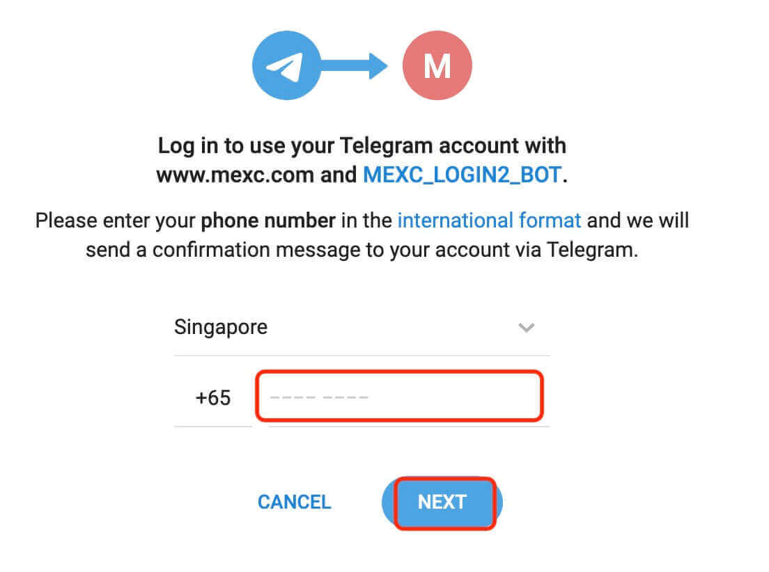Click CANCEL to abort the login

point(294,502)
